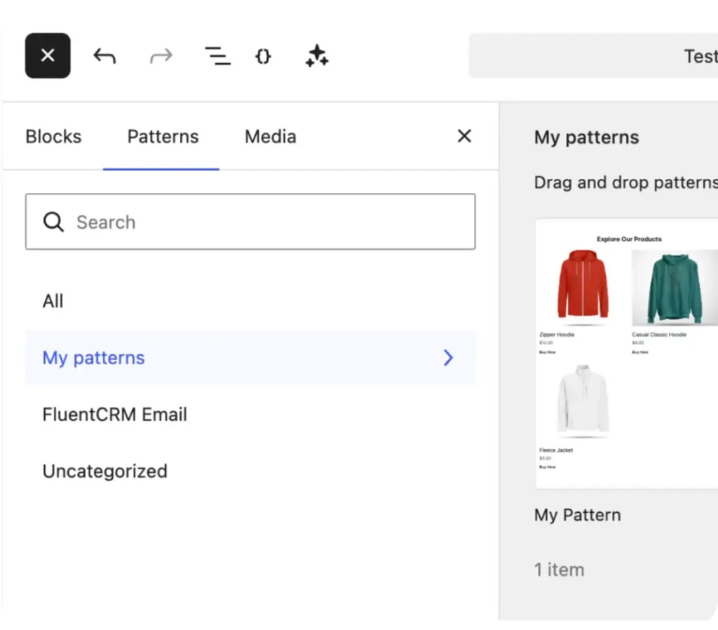Open the AI sparkles assistant
This screenshot has width=718, height=630.
click(x=317, y=56)
